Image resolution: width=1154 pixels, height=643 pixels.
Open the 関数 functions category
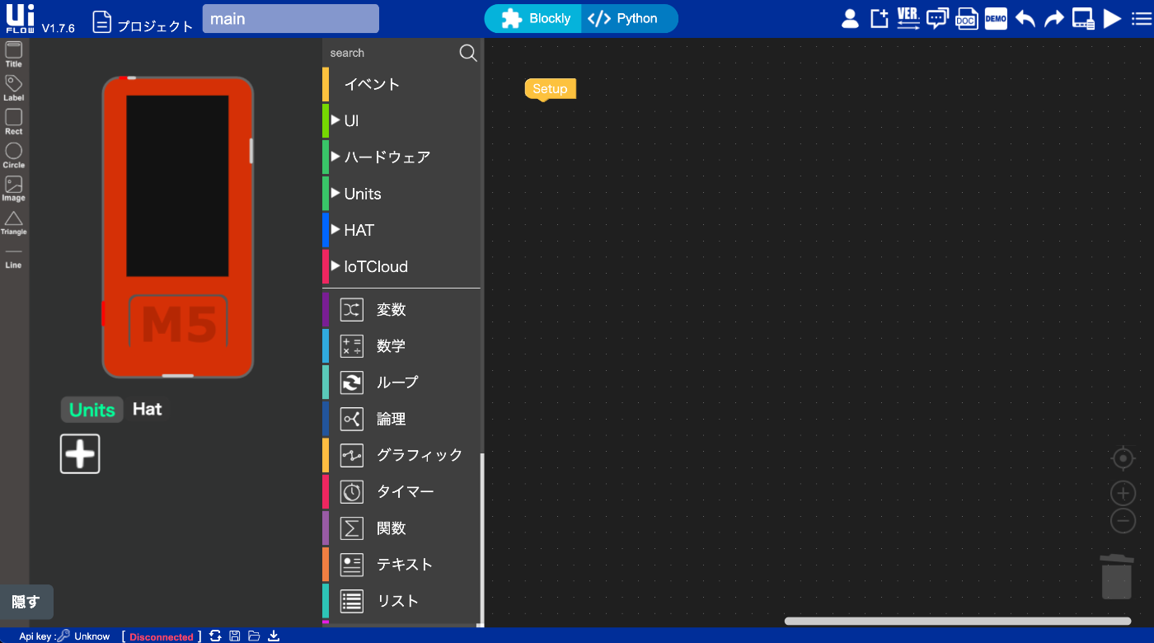pyautogui.click(x=401, y=528)
